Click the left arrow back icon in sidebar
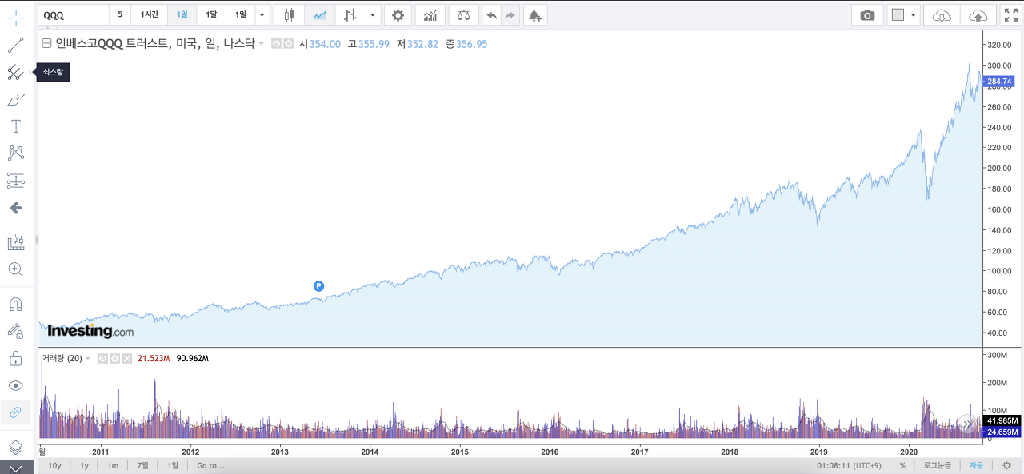The height and width of the screenshot is (474, 1024). click(15, 208)
